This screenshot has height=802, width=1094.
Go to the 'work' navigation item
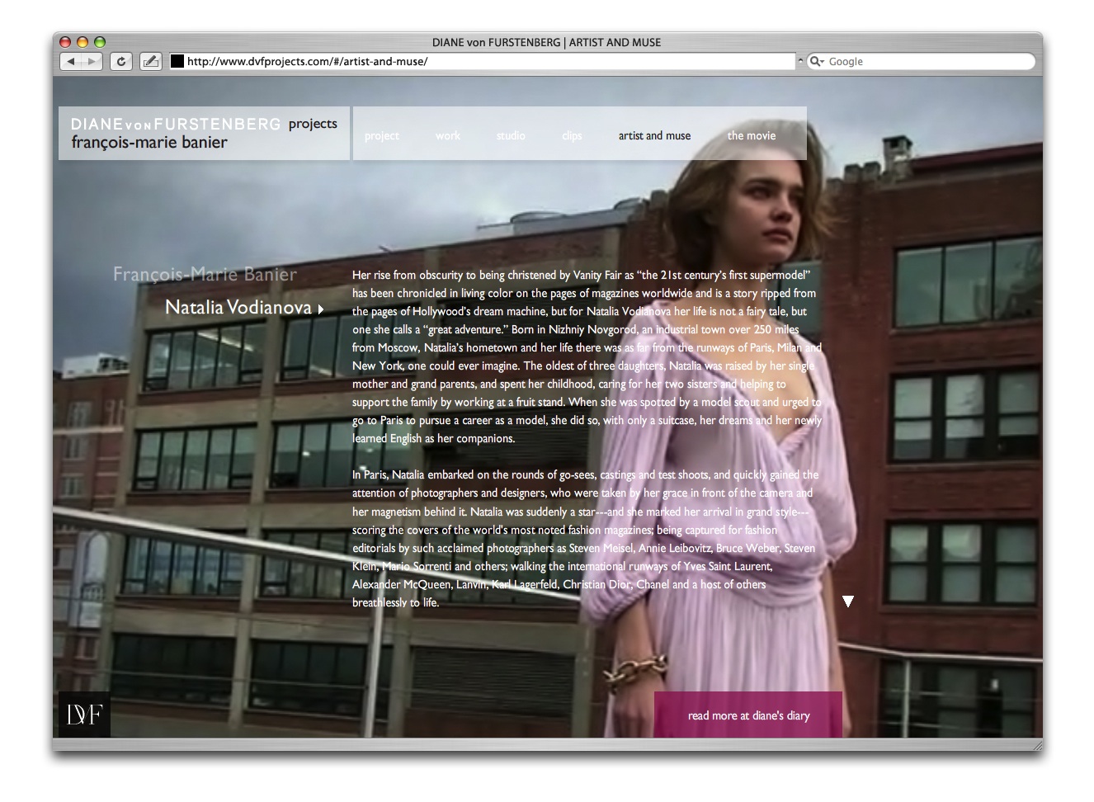448,135
